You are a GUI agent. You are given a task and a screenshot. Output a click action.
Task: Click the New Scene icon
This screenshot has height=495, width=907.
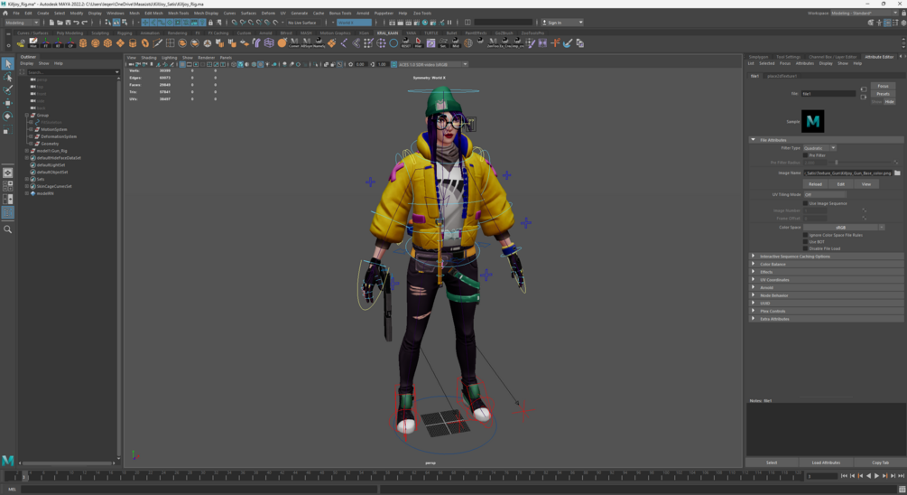click(x=51, y=23)
